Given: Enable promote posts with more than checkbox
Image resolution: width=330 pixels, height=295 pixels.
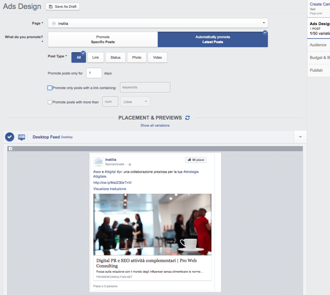Looking at the screenshot, I should click(50, 102).
